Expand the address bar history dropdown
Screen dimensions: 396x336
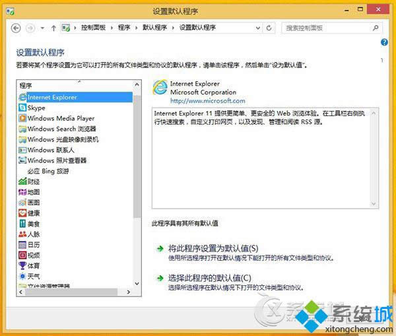[x=258, y=28]
